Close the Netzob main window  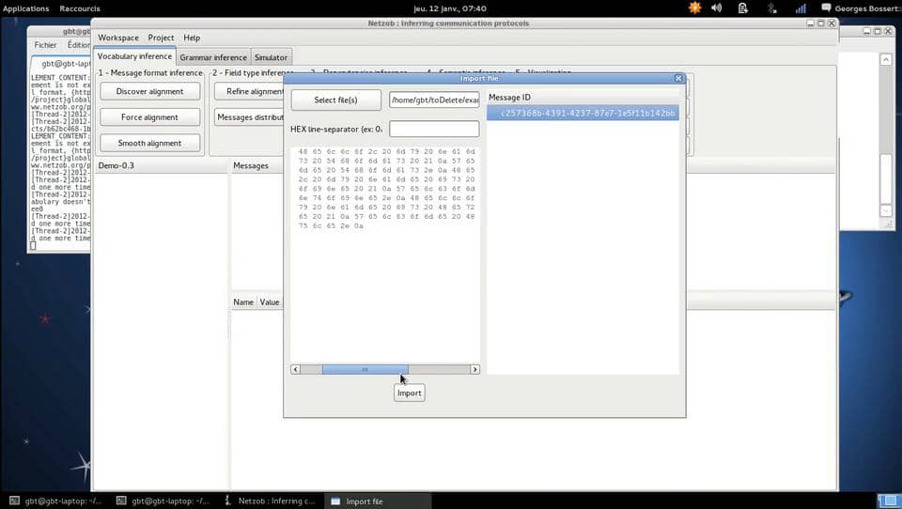(x=832, y=23)
